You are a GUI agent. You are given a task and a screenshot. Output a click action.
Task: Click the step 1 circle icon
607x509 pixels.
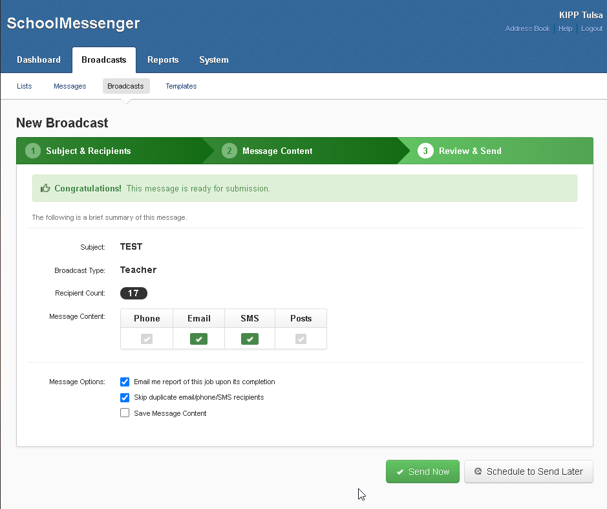(x=32, y=151)
